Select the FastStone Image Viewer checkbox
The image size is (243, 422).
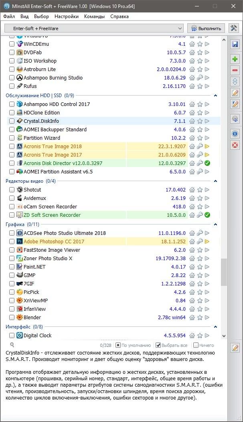coord(12,250)
